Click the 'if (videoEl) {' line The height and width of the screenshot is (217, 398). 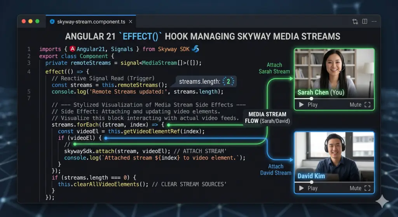(80, 138)
